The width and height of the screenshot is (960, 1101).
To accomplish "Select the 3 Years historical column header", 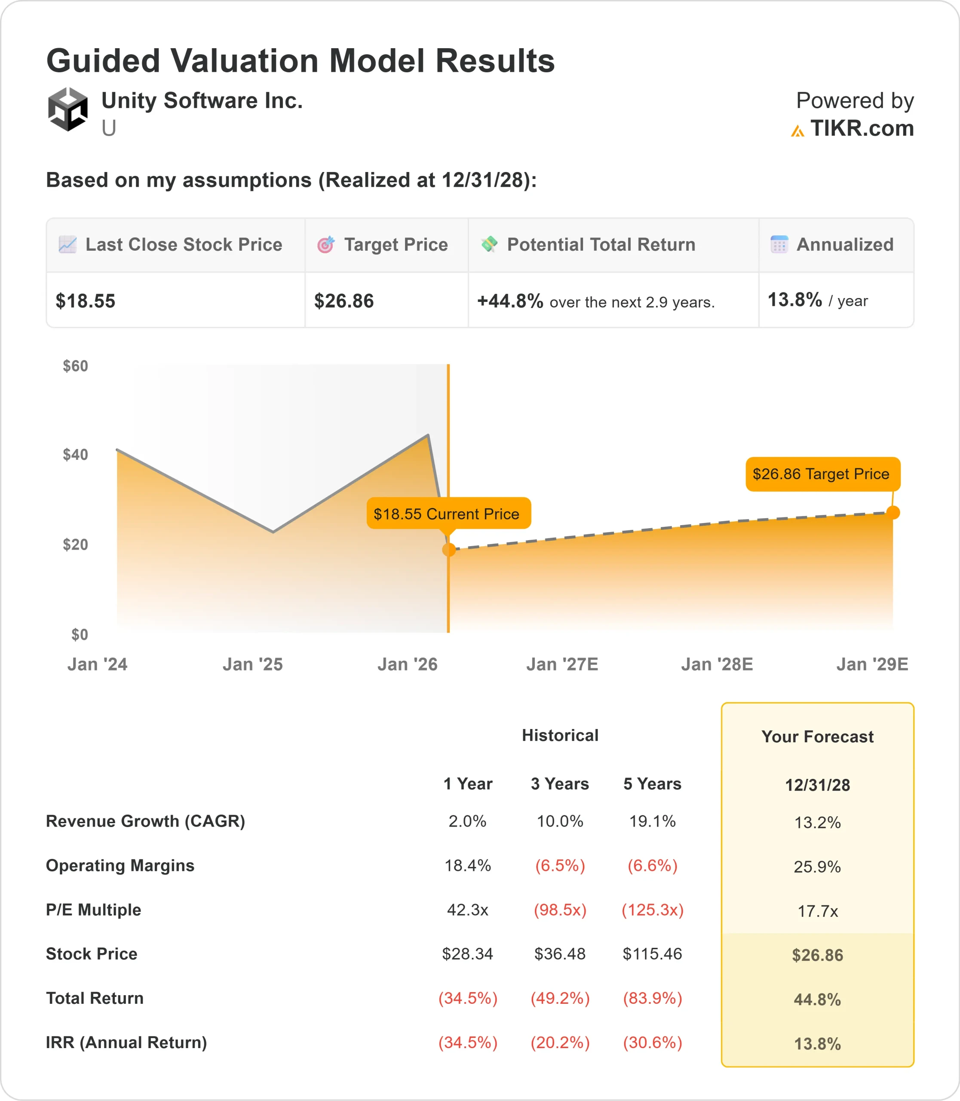I will (560, 784).
